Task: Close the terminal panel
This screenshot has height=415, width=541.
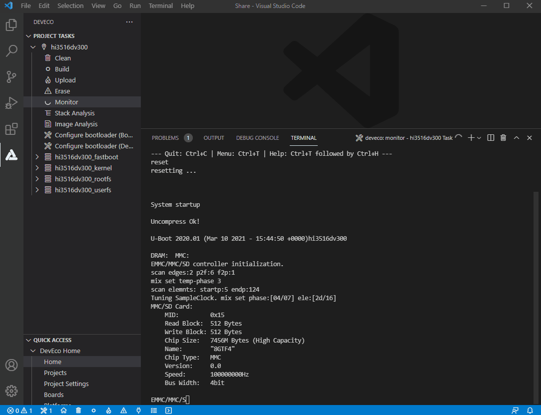Action: 530,138
